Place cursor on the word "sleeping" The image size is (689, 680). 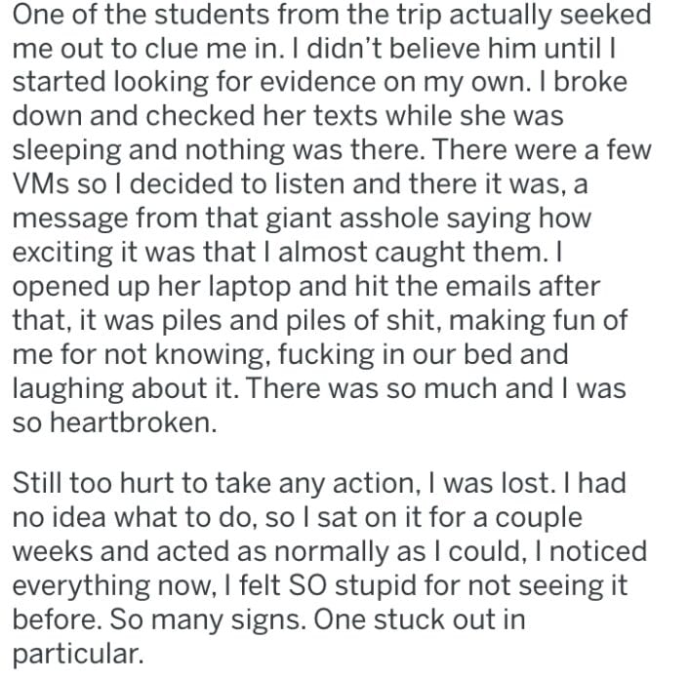pos(67,153)
